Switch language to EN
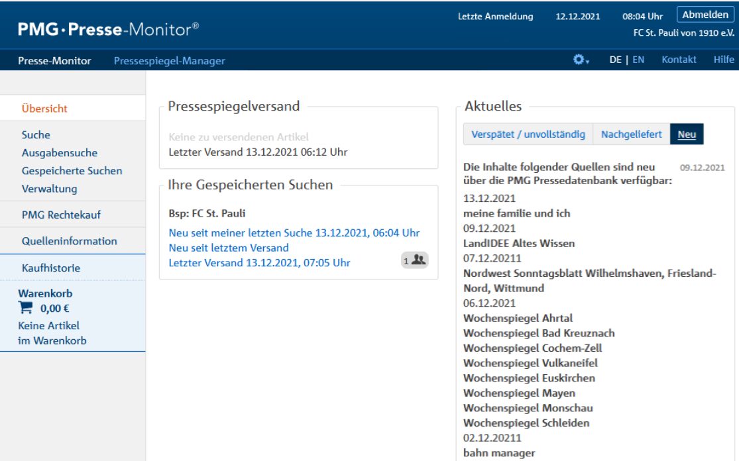Image resolution: width=739 pixels, height=461 pixels. 638,60
